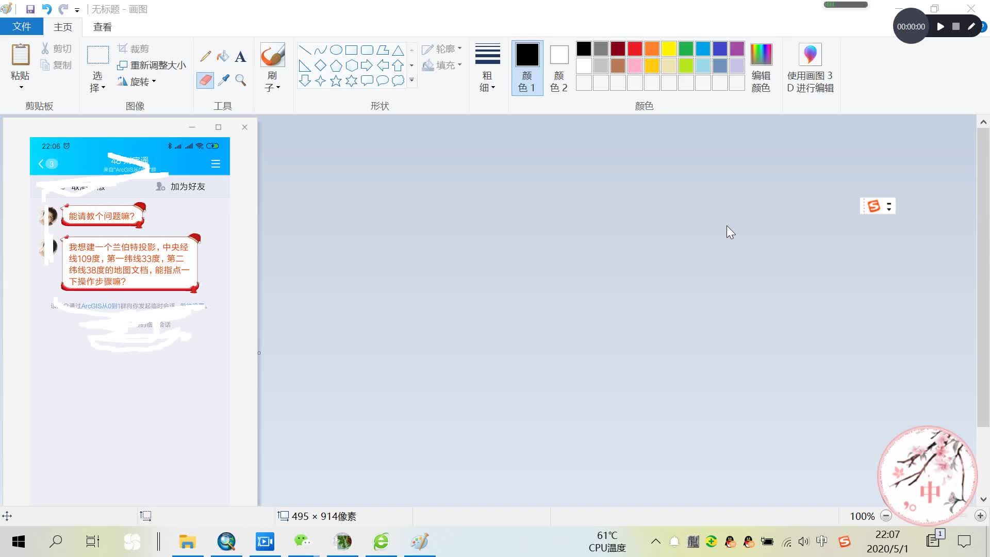Click the Resize image button
Viewport: 990px width, 557px height.
point(152,65)
